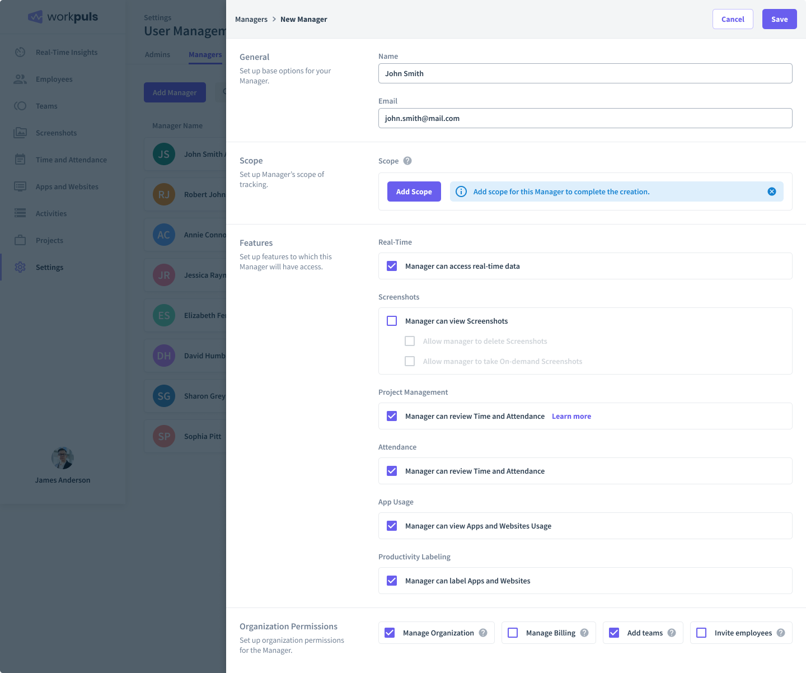Viewport: 806px width, 673px height.
Task: Uncheck Manager can access real-time data
Action: 392,266
